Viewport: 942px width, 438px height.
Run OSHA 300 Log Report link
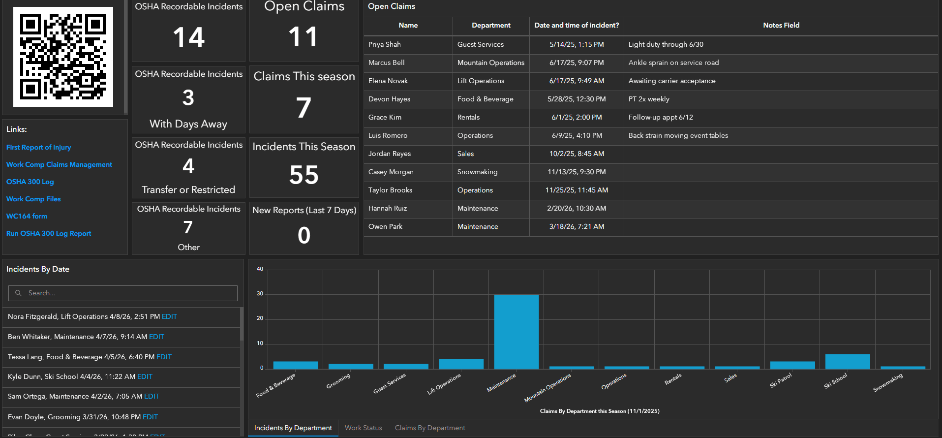pos(49,233)
